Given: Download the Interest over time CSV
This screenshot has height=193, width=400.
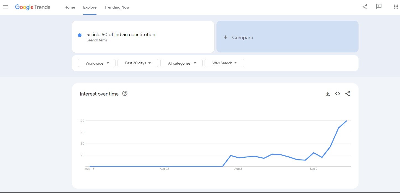Looking at the screenshot, I should 328,94.
